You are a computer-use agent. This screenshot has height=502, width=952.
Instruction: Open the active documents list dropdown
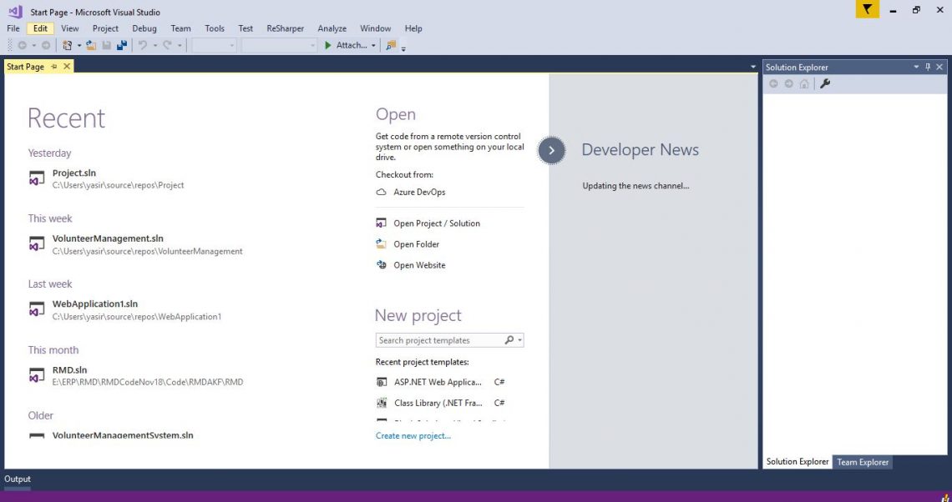click(x=753, y=67)
